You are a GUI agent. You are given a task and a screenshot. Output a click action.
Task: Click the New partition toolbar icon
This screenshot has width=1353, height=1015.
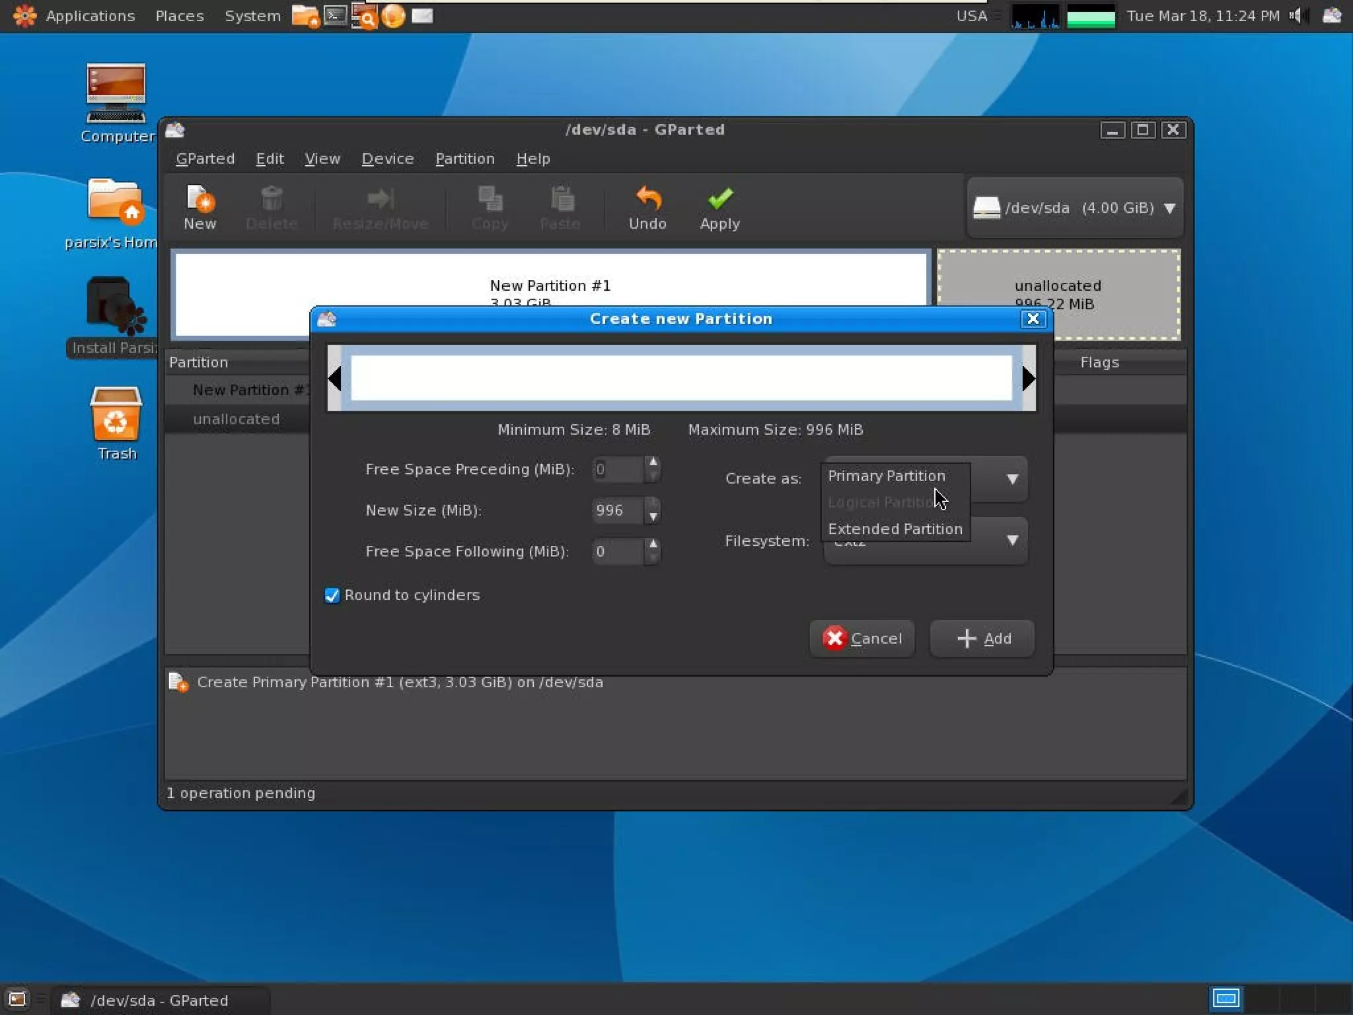(x=200, y=207)
